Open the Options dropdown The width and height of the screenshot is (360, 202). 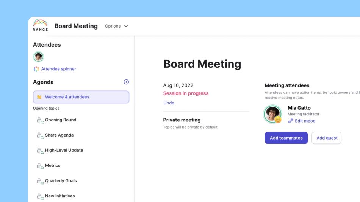coord(116,26)
